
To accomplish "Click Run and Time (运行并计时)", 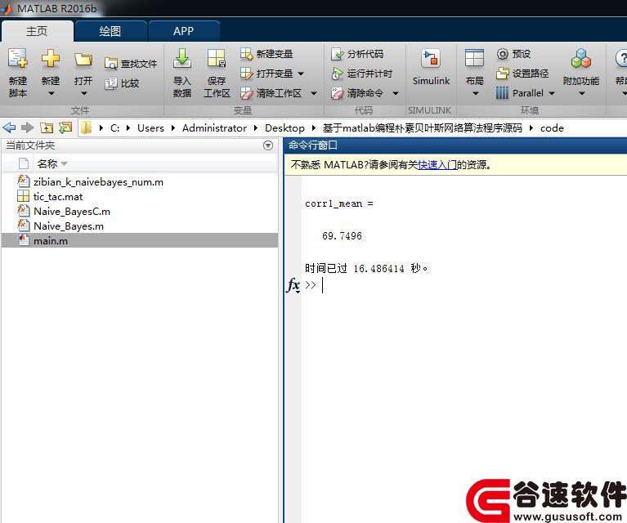I will click(361, 74).
